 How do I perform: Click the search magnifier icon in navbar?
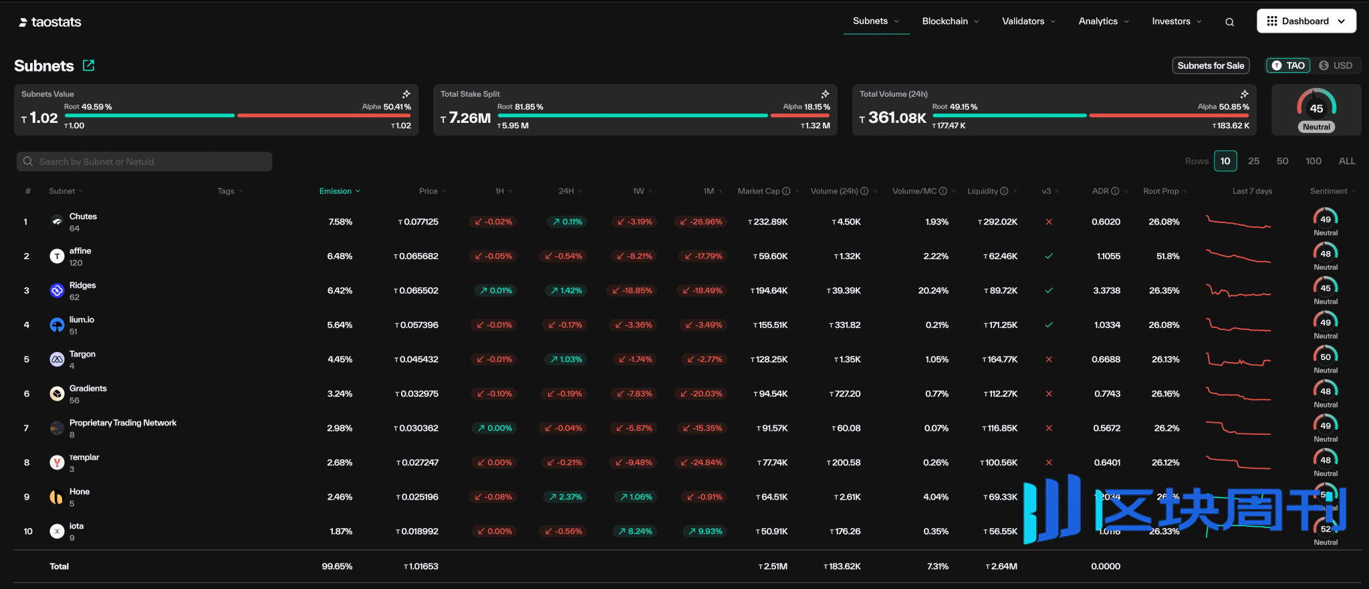(1229, 22)
